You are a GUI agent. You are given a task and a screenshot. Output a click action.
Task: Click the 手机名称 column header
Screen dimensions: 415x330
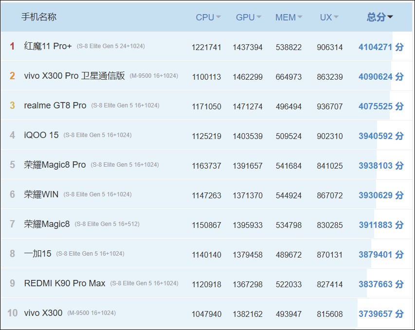pos(39,17)
